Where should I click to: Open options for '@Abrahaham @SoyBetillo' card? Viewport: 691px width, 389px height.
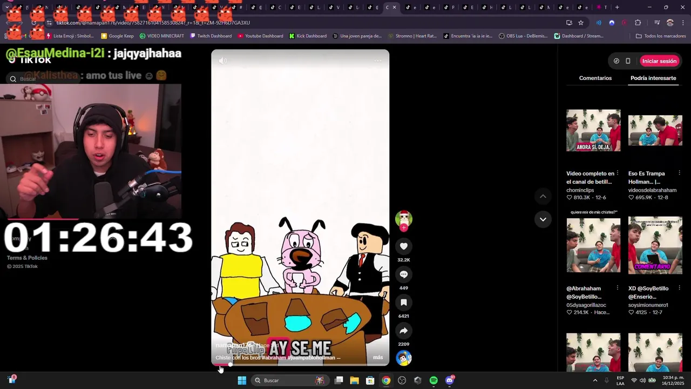[617, 289]
